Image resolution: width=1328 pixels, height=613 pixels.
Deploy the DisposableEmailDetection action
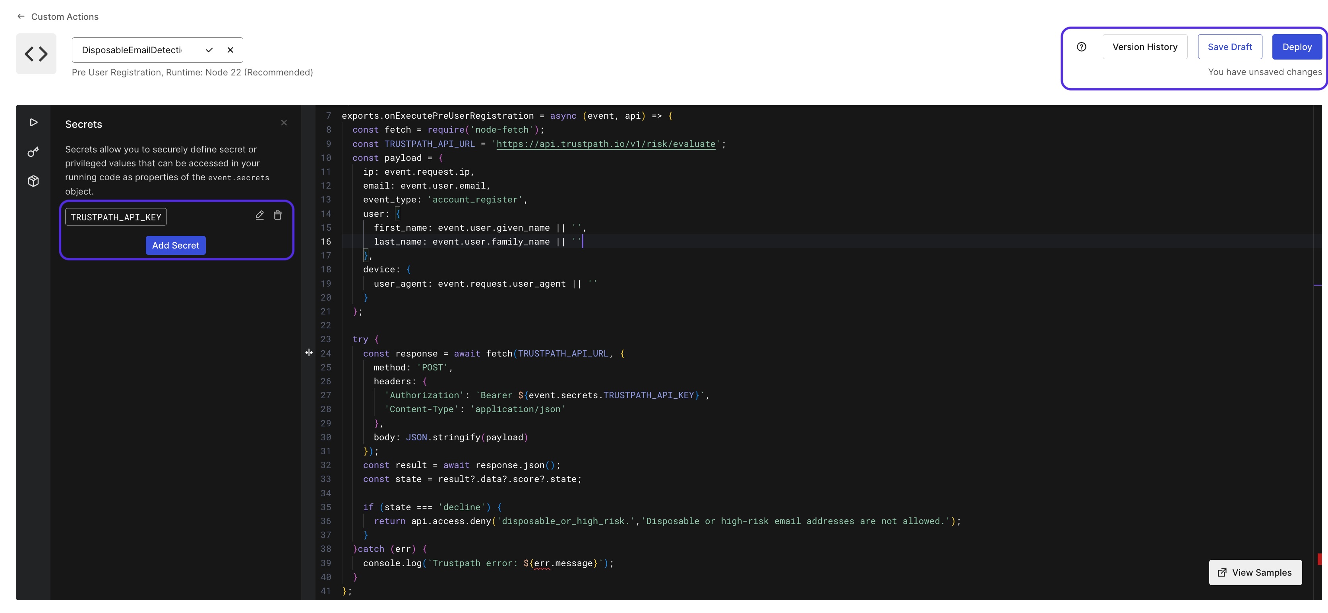click(x=1297, y=47)
